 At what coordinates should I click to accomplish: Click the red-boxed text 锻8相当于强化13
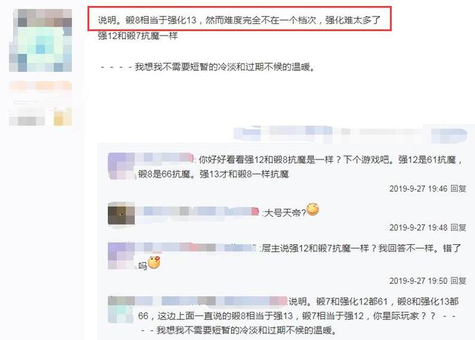[x=161, y=20]
